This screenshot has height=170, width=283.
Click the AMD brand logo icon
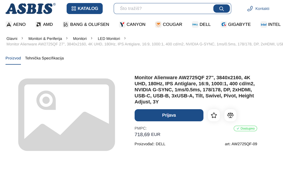coord(39,24)
